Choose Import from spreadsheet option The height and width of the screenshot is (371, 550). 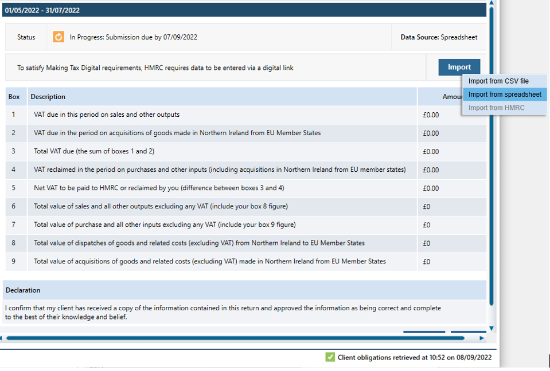505,94
